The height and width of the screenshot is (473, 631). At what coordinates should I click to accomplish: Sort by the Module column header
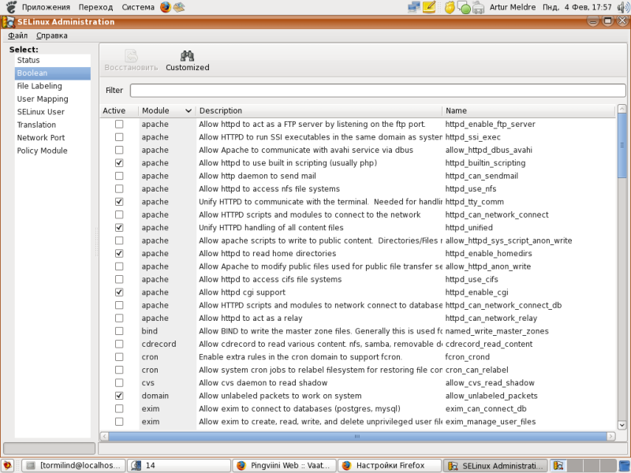point(166,110)
